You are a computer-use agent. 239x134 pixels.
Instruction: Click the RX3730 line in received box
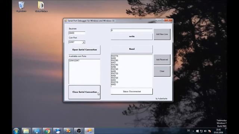click(x=115, y=74)
